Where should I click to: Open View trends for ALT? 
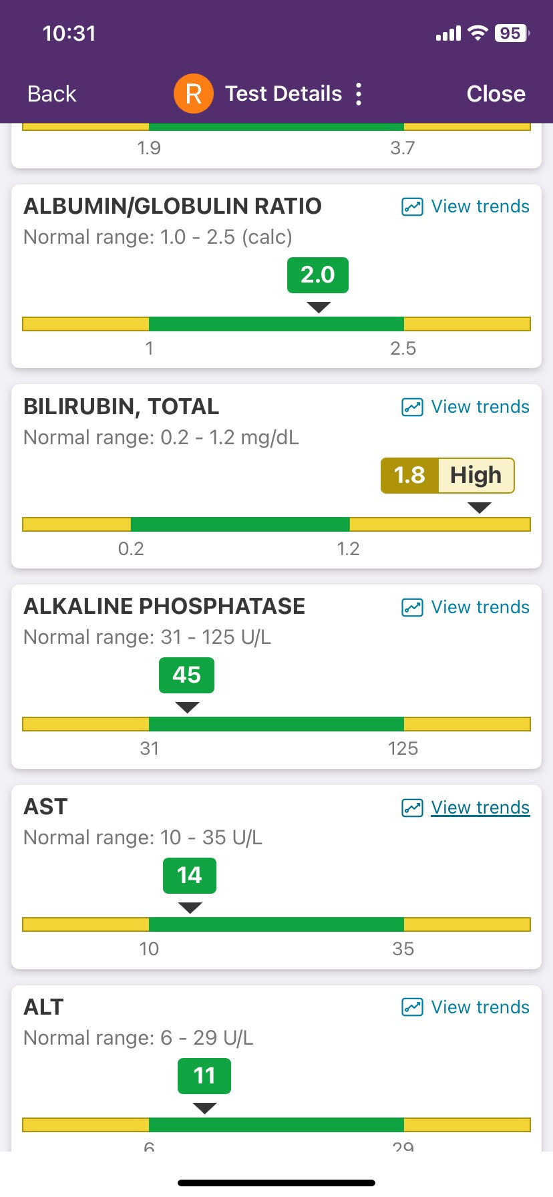(480, 1007)
